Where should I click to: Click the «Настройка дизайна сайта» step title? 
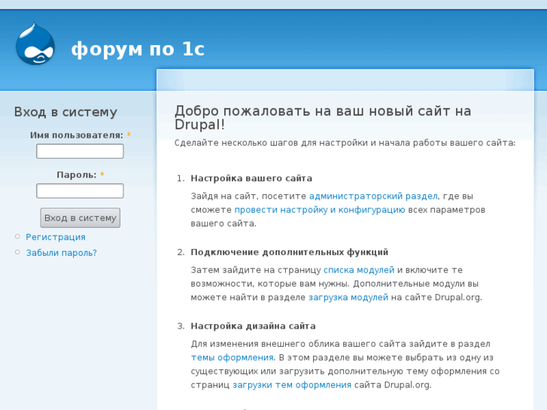(x=253, y=326)
